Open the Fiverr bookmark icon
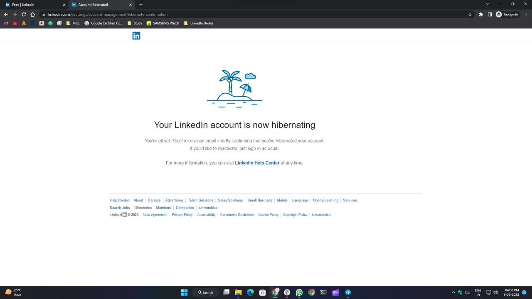Viewport: 532px width, 299px height. (x=50, y=23)
